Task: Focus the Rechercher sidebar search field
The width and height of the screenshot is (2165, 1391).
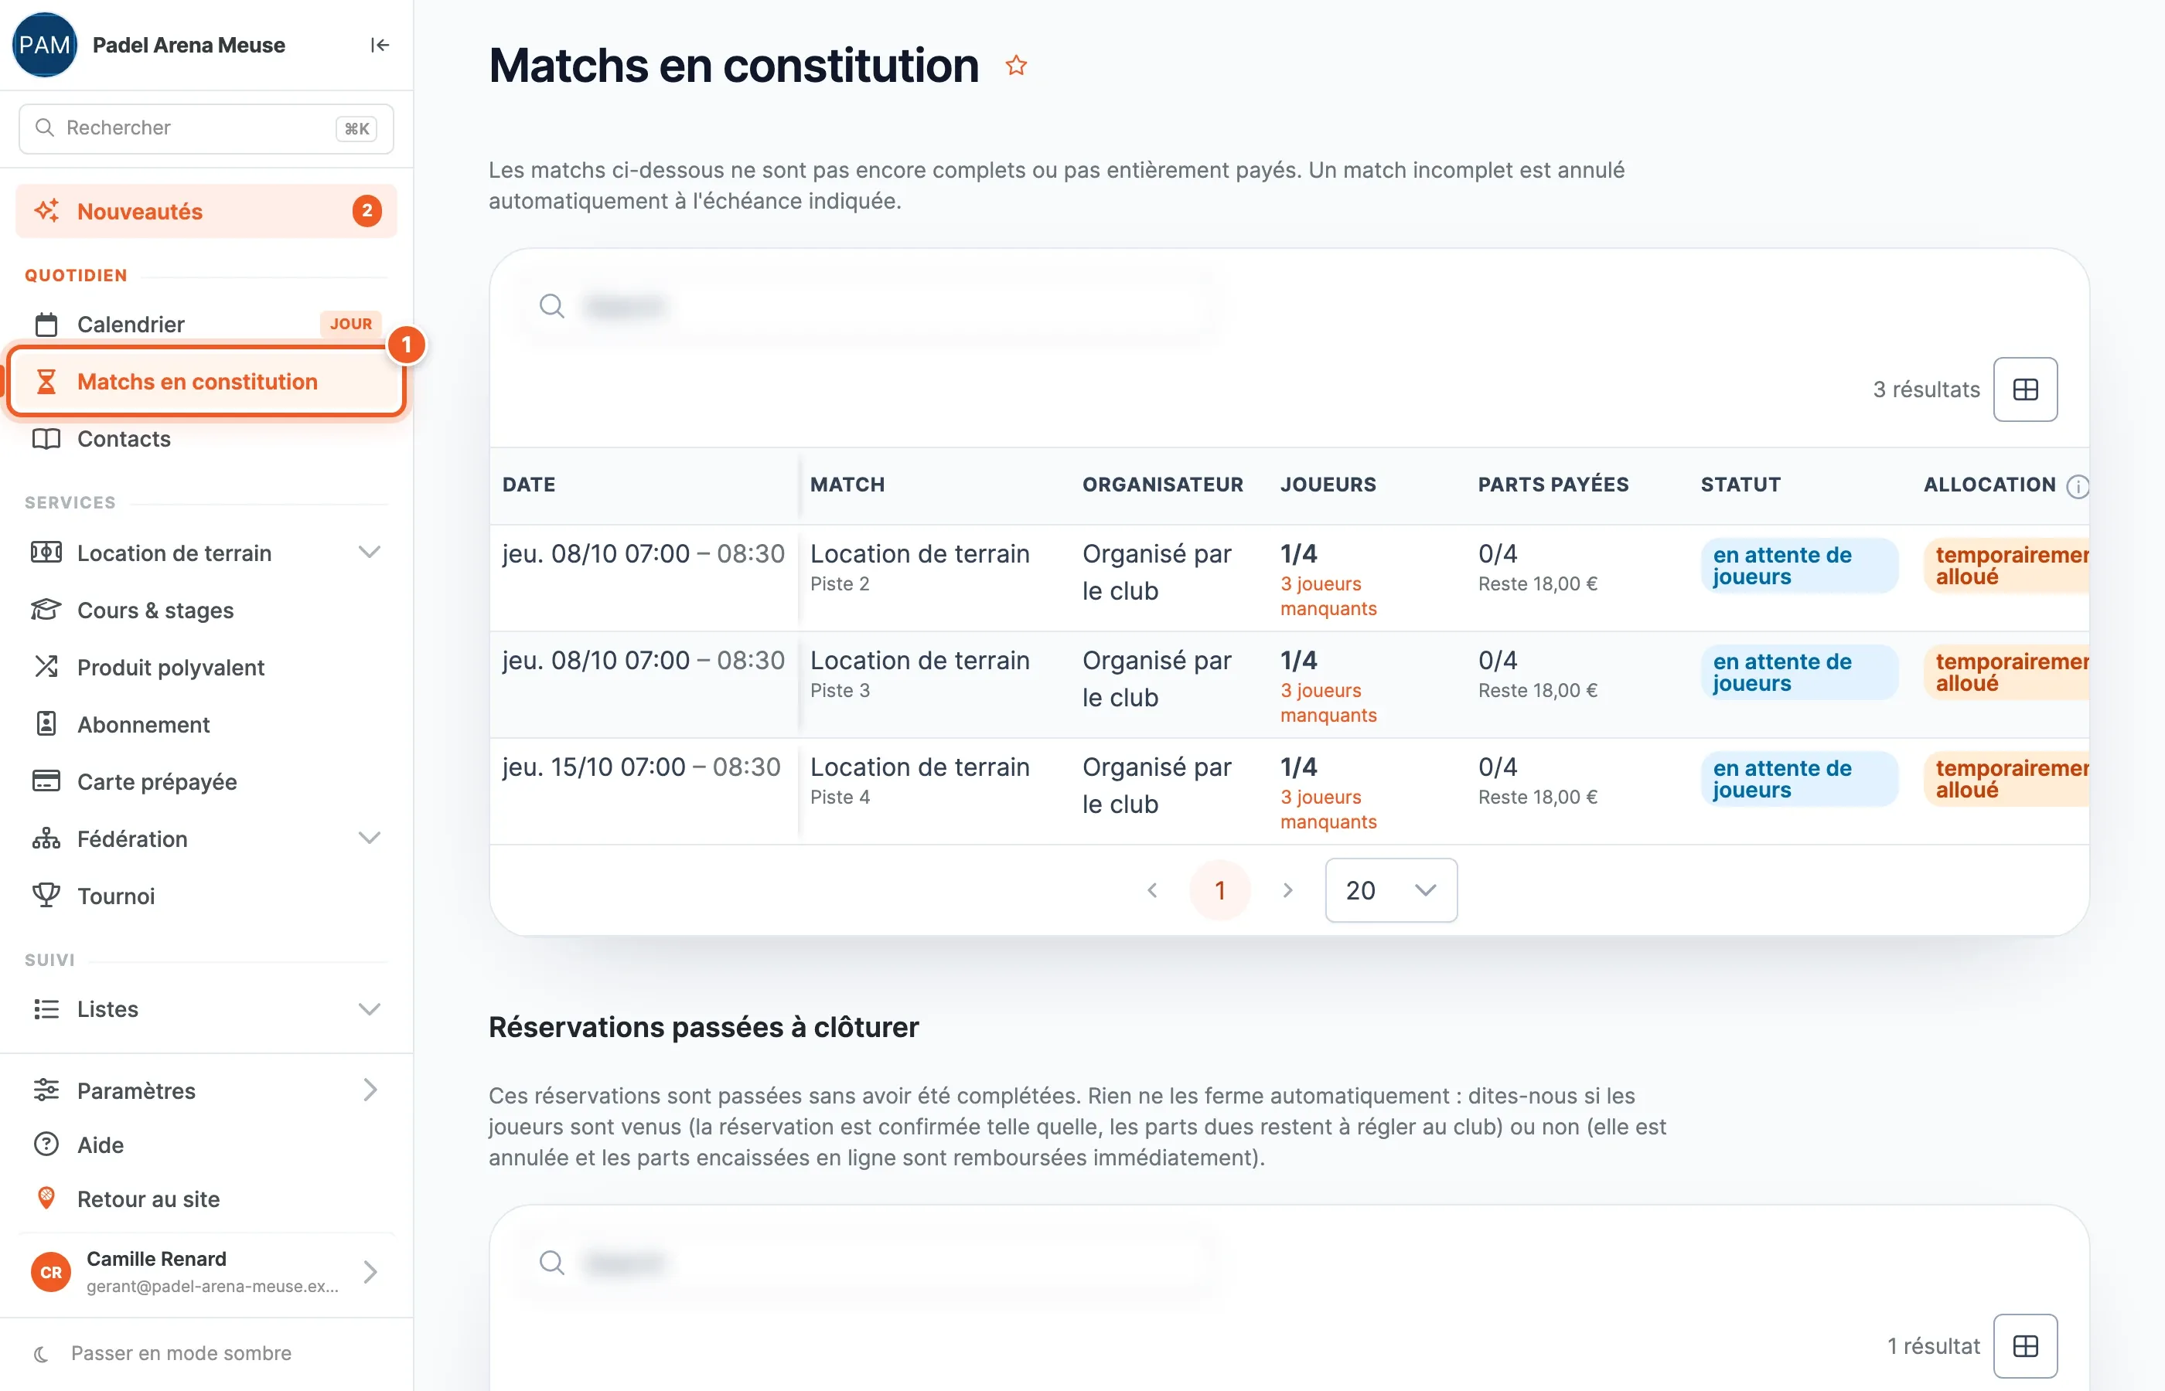Action: pos(206,128)
